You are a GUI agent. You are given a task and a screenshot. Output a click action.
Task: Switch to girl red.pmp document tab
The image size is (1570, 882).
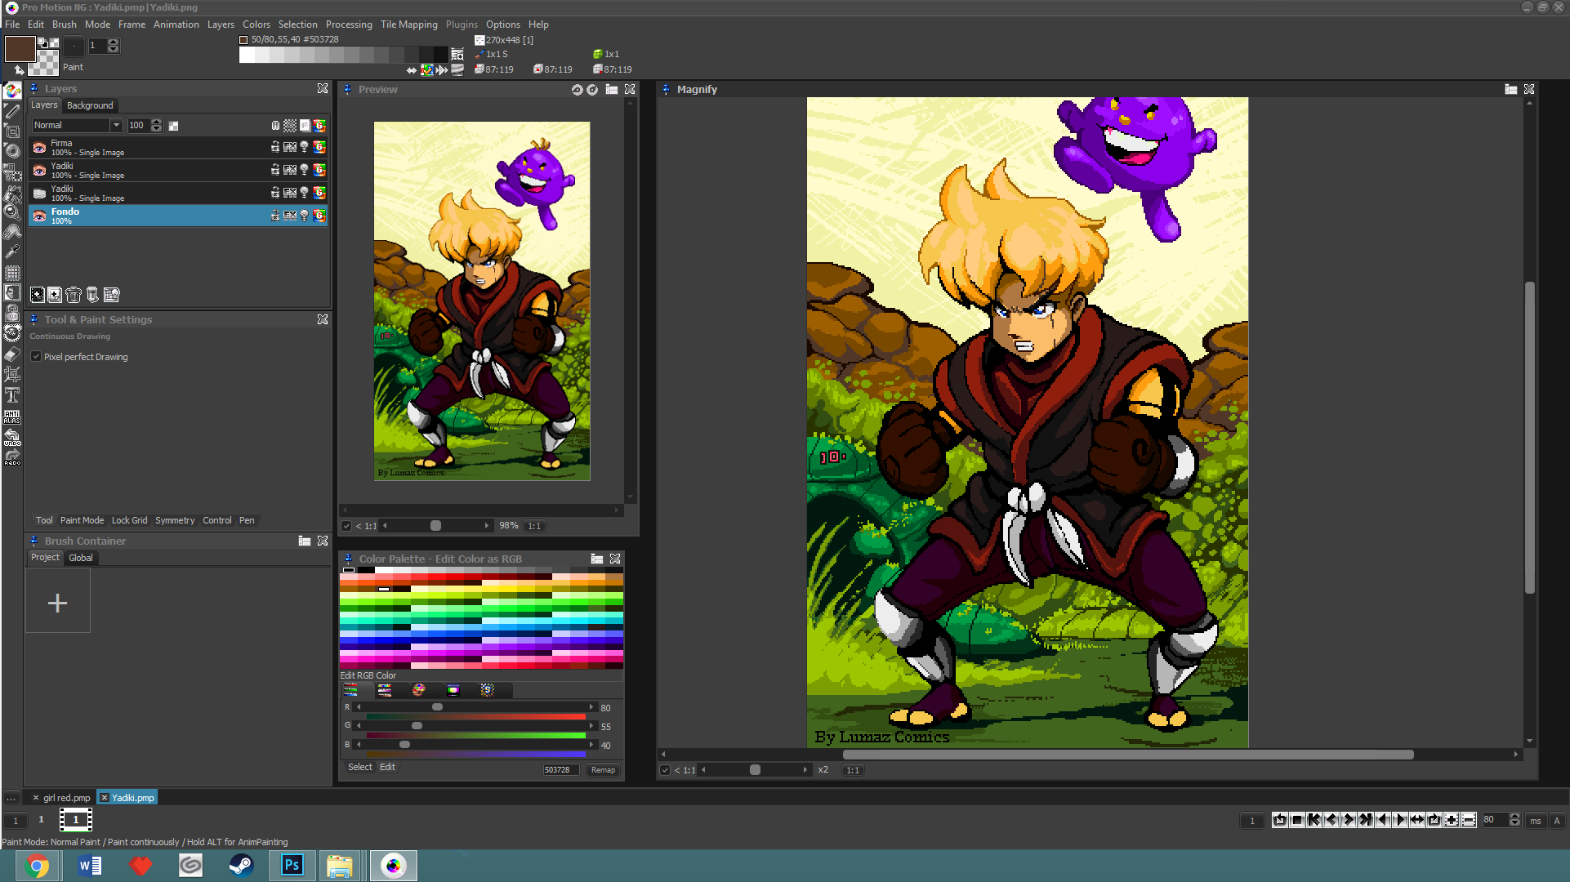(x=67, y=798)
